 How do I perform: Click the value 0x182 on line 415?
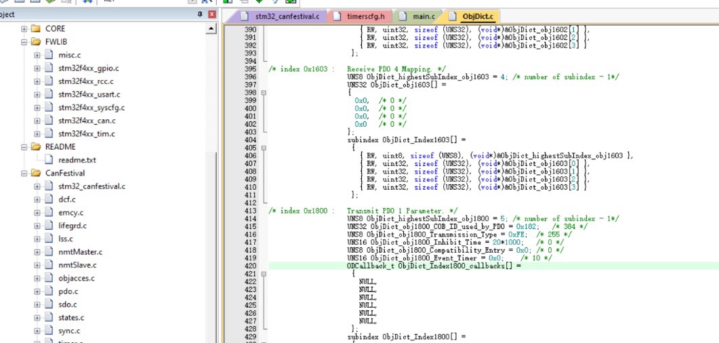[x=526, y=226]
